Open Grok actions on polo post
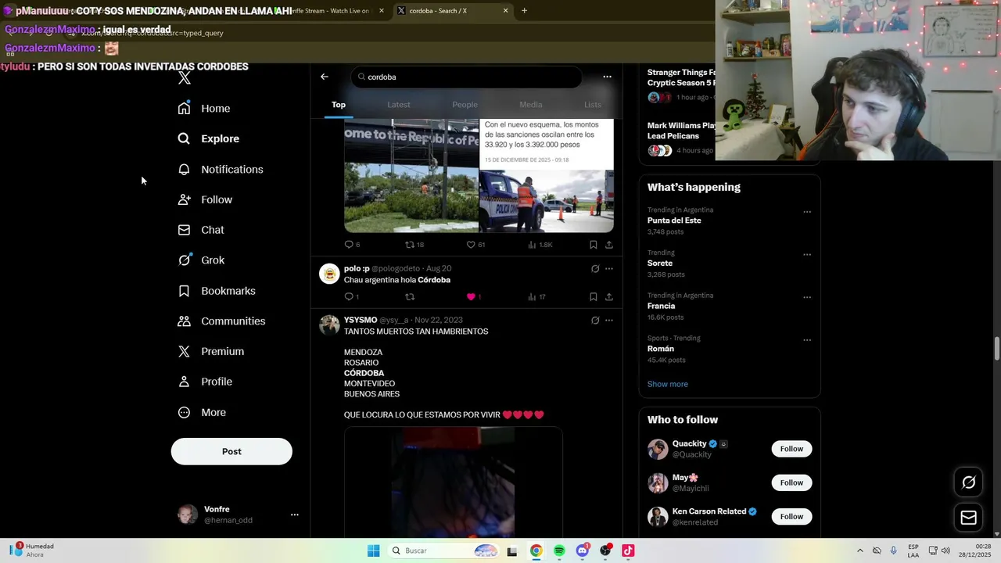This screenshot has height=563, width=1001. [595, 269]
